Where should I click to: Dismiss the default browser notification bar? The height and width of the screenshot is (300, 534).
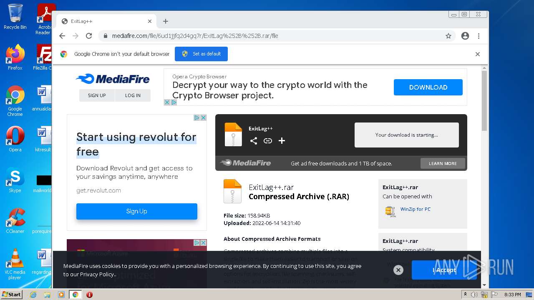478,54
